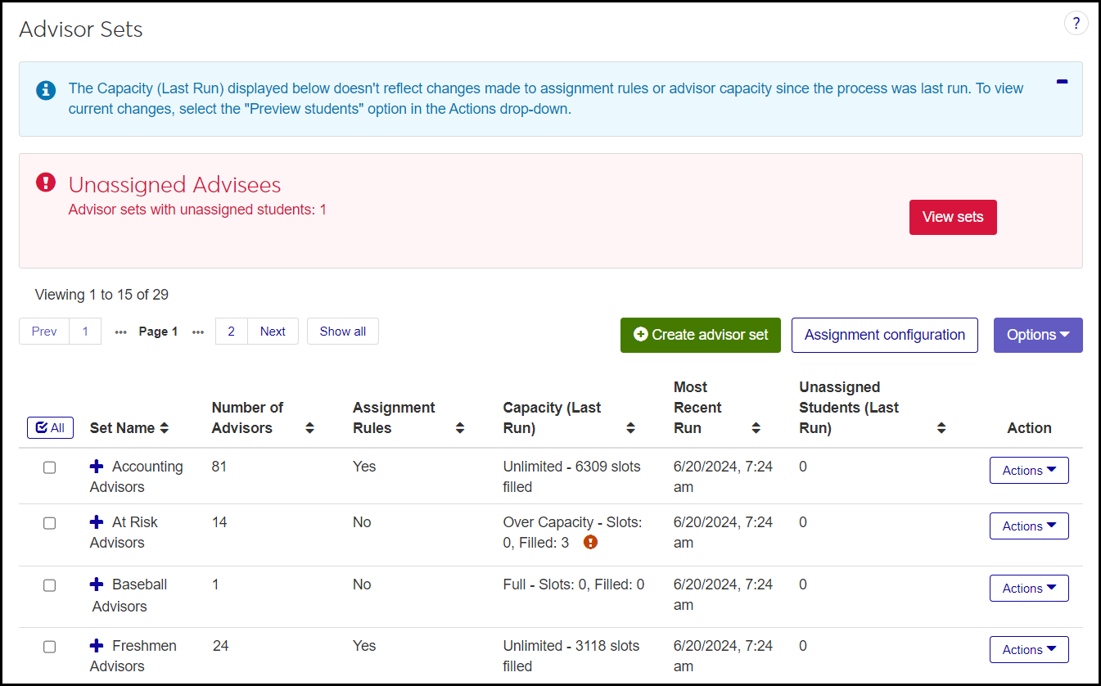Viewport: 1101px width, 686px height.
Task: Open Actions dropdown for Freshmen Advisors
Action: pos(1028,650)
